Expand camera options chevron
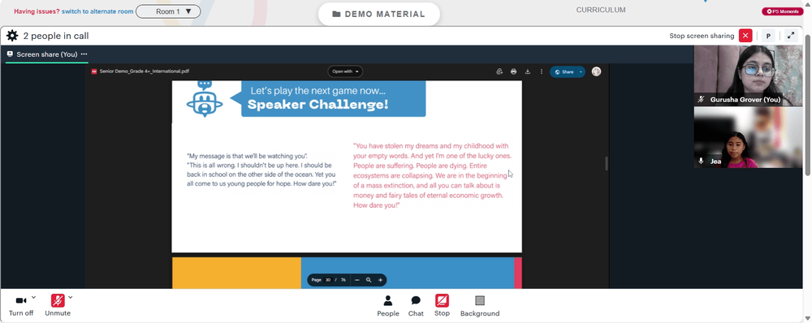Screen dimensions: 812x323 click(x=33, y=297)
